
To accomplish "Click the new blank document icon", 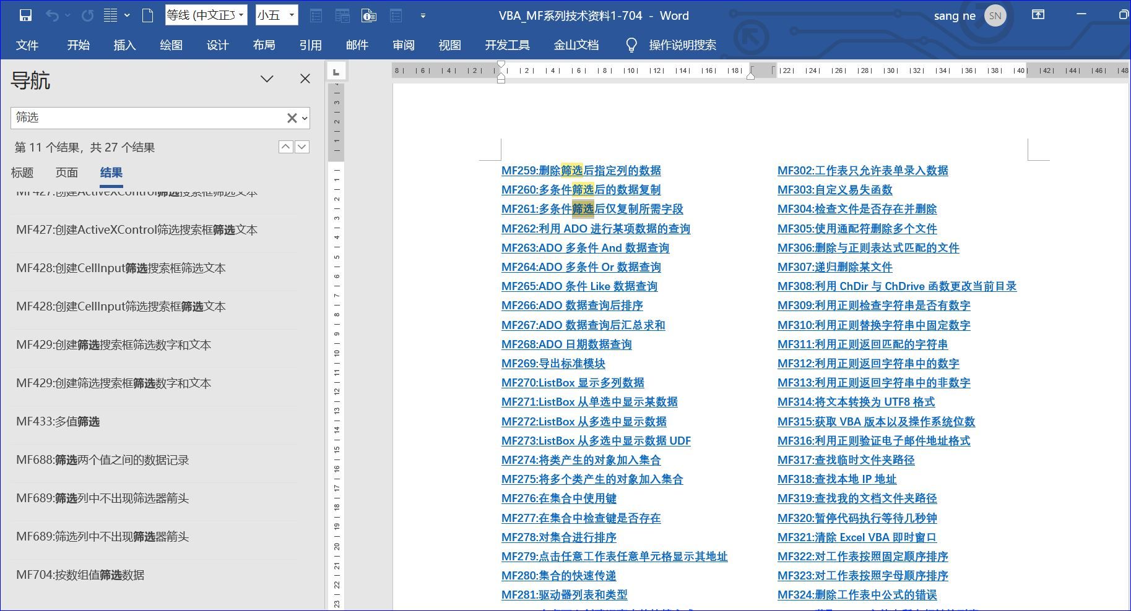I will pyautogui.click(x=147, y=15).
